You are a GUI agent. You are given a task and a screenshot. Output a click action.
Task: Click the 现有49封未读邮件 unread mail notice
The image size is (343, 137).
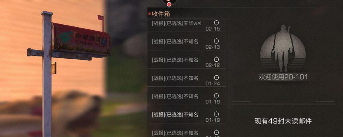283,121
